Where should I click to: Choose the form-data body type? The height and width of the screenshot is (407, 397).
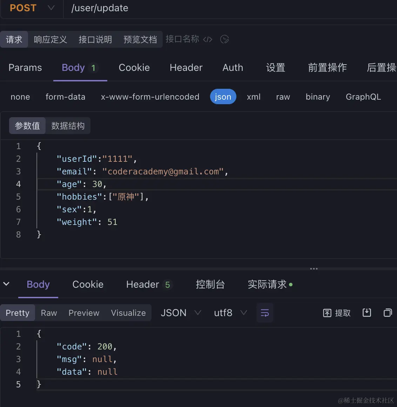tap(65, 97)
